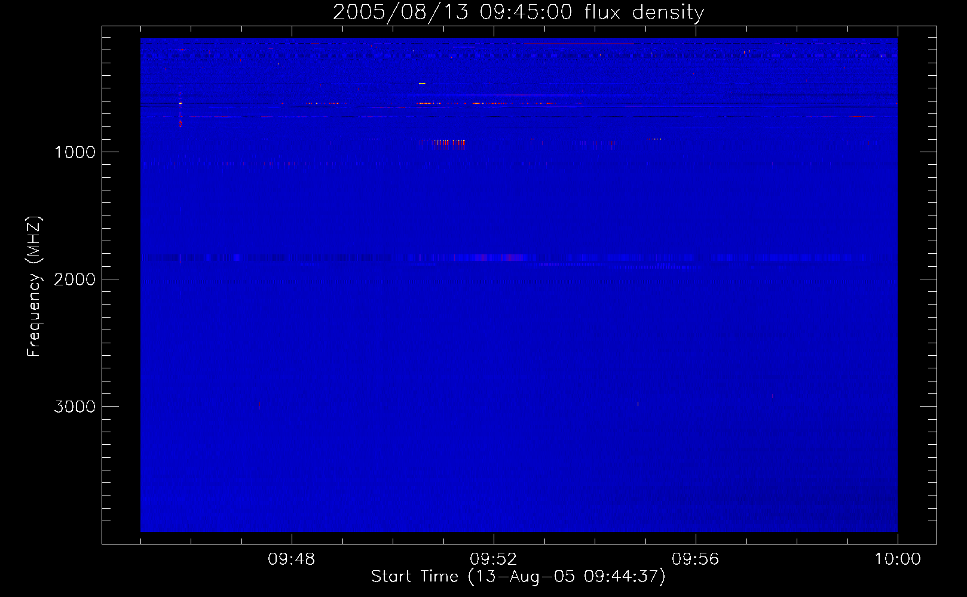Click the 09:56 time tick label
The width and height of the screenshot is (967, 597).
(695, 559)
